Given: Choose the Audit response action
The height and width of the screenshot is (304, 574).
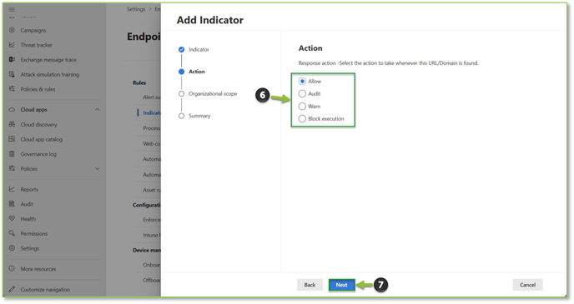Looking at the screenshot, I should [302, 93].
